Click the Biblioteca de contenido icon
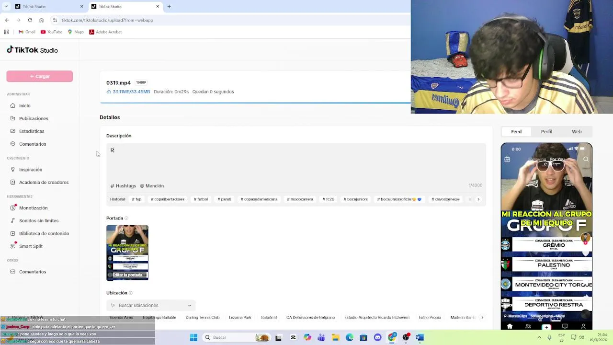613x345 pixels. click(13, 233)
